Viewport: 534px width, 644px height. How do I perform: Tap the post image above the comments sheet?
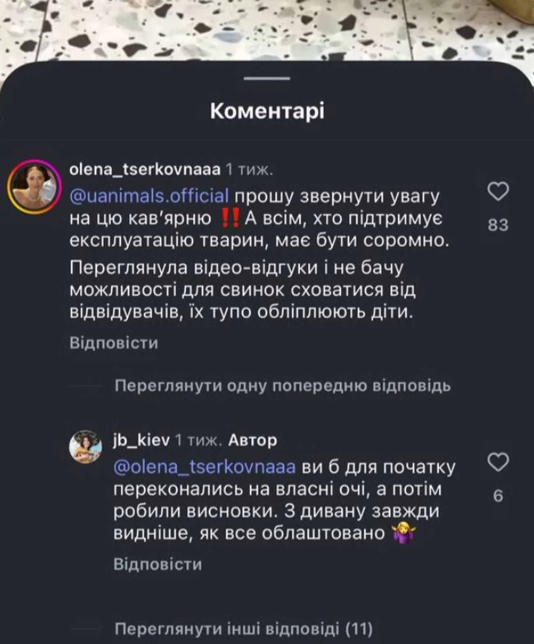point(267,29)
